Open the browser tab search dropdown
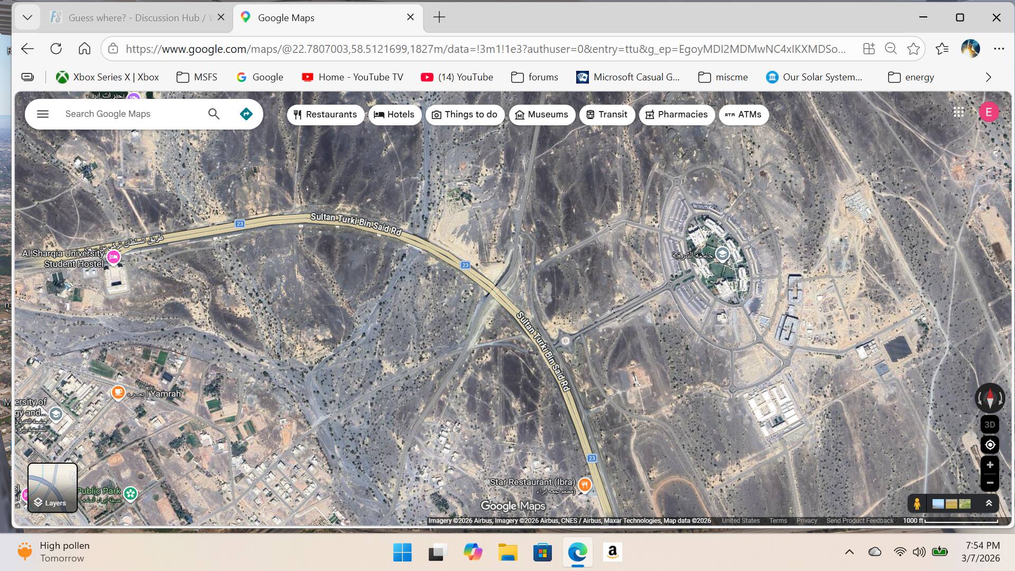Viewport: 1015px width, 571px height. [27, 17]
